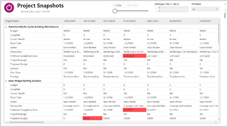
Task: Select the 14/12/2020 column header
Action: point(69,21)
